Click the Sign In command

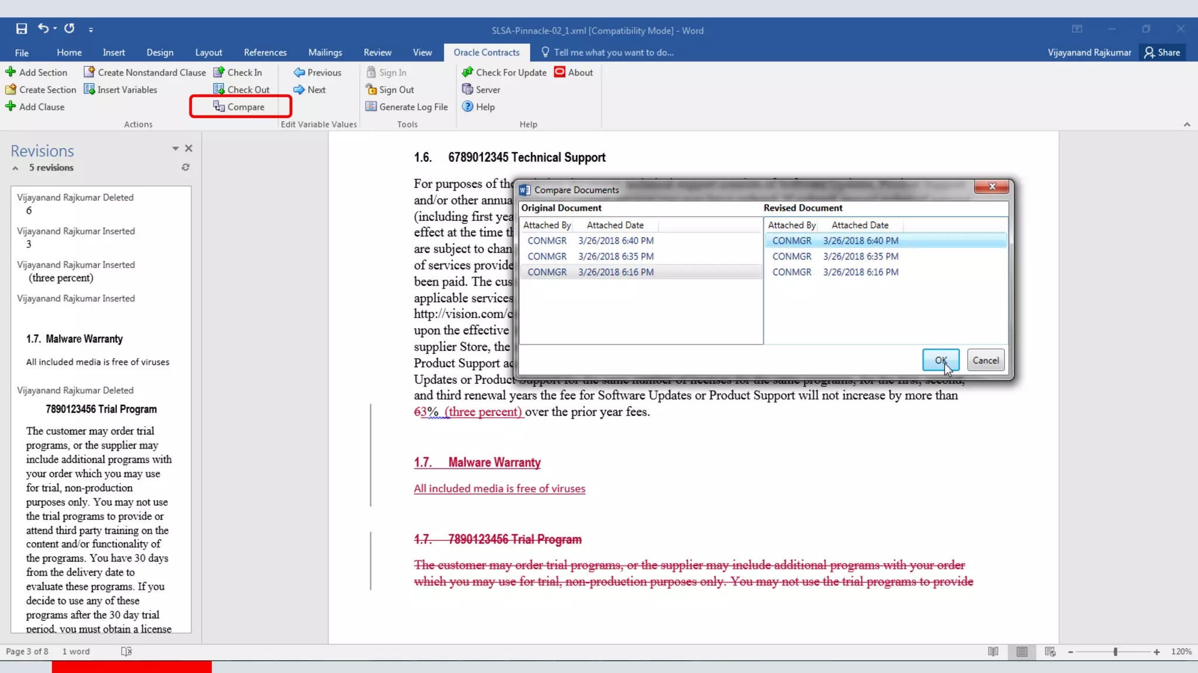coord(386,72)
